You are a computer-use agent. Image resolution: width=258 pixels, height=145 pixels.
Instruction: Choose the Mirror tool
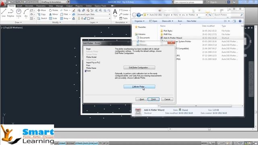tap(54, 14)
